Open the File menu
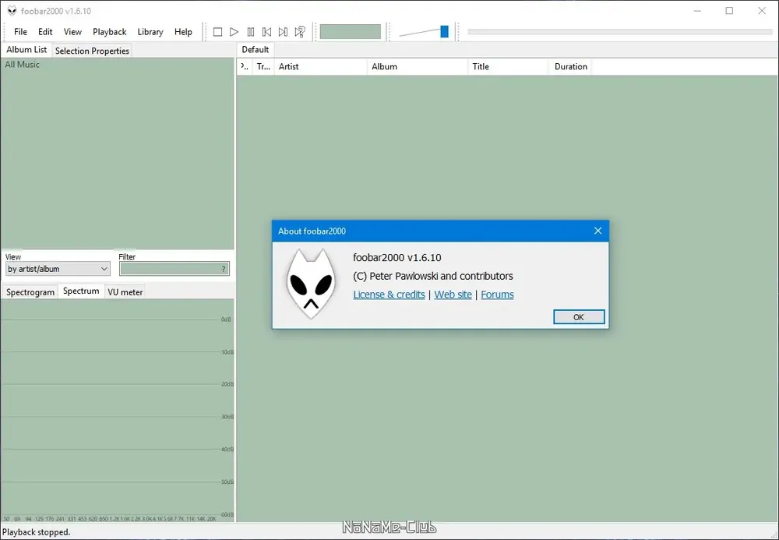 tap(20, 32)
